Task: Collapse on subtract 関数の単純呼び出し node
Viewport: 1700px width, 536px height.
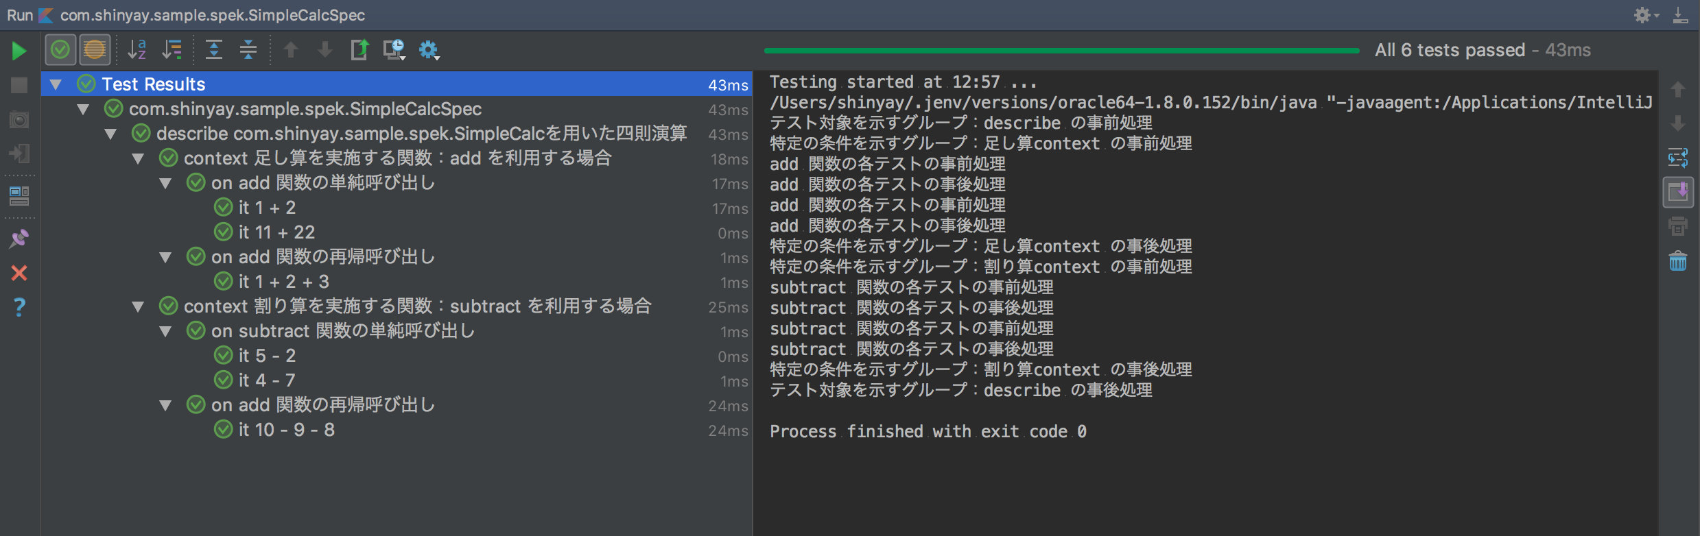Action: 166,331
